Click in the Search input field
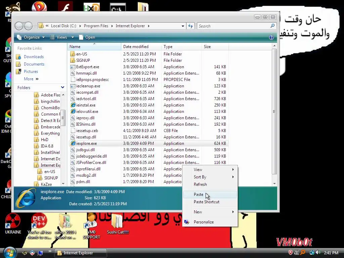344x258 pixels. 234,26
